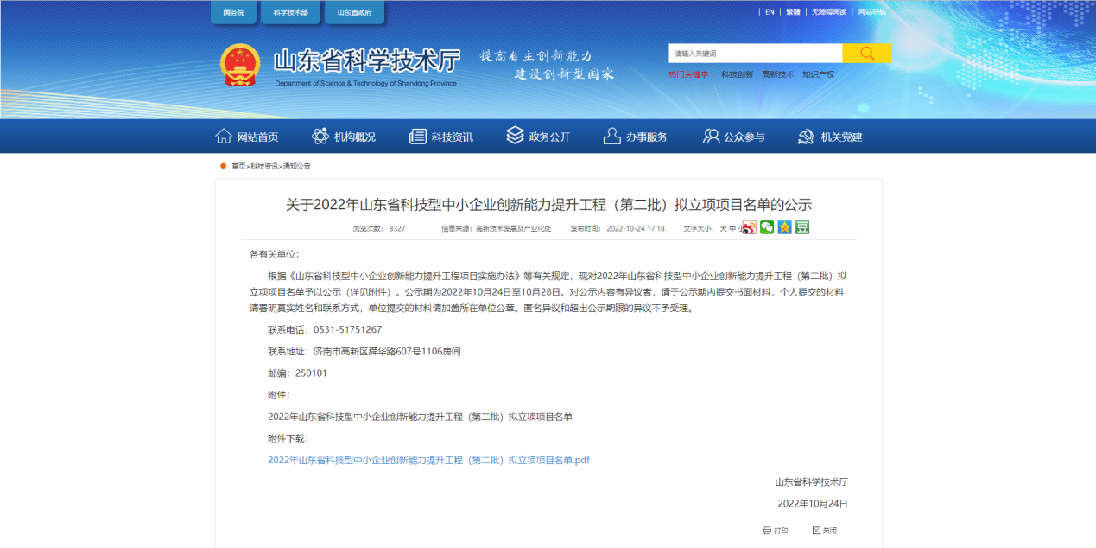
Task: Set font size to large (大)
Action: tap(723, 229)
